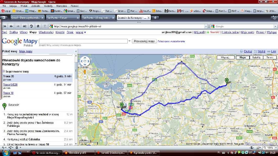278x156 pixels.
Task: Open the Pomoc menu
Action: (75, 6)
